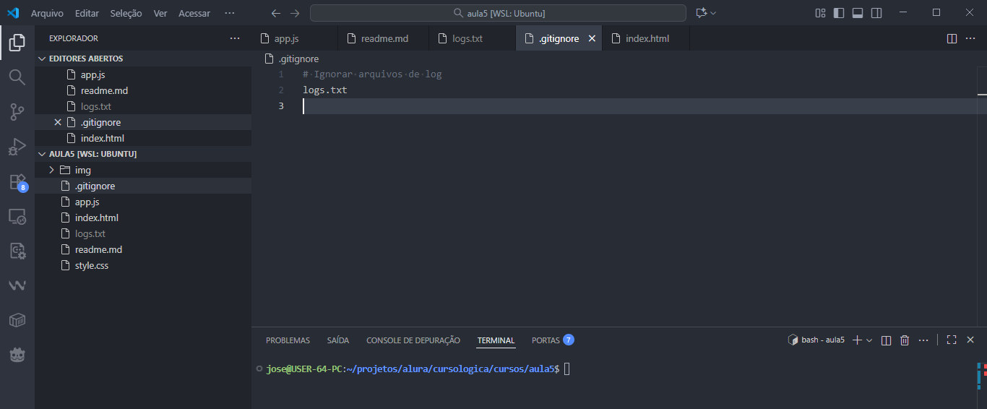Image resolution: width=987 pixels, height=409 pixels.
Task: Select readme.md in open editors list
Action: pos(143,90)
